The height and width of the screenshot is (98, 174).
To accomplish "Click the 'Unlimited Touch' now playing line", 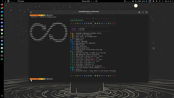I will pos(94,71).
